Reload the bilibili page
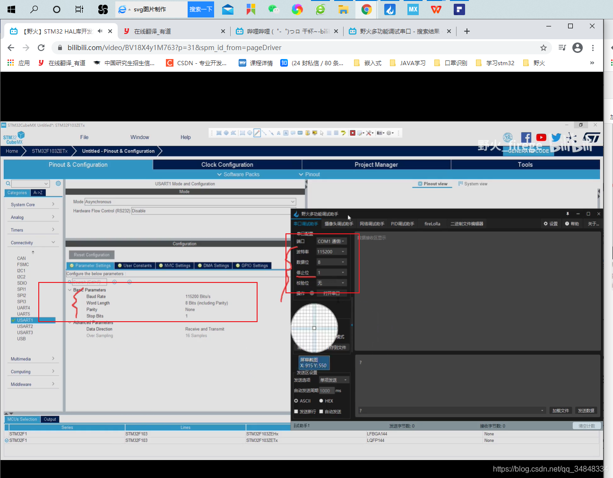Image resolution: width=613 pixels, height=478 pixels. [x=41, y=48]
